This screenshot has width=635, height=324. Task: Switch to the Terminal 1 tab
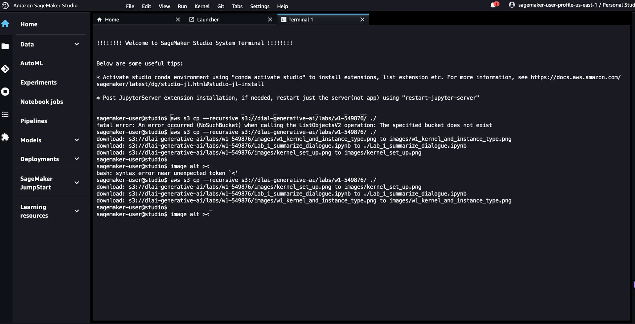click(323, 19)
